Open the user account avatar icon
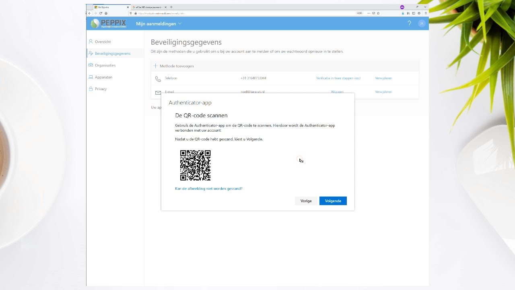 point(422,24)
